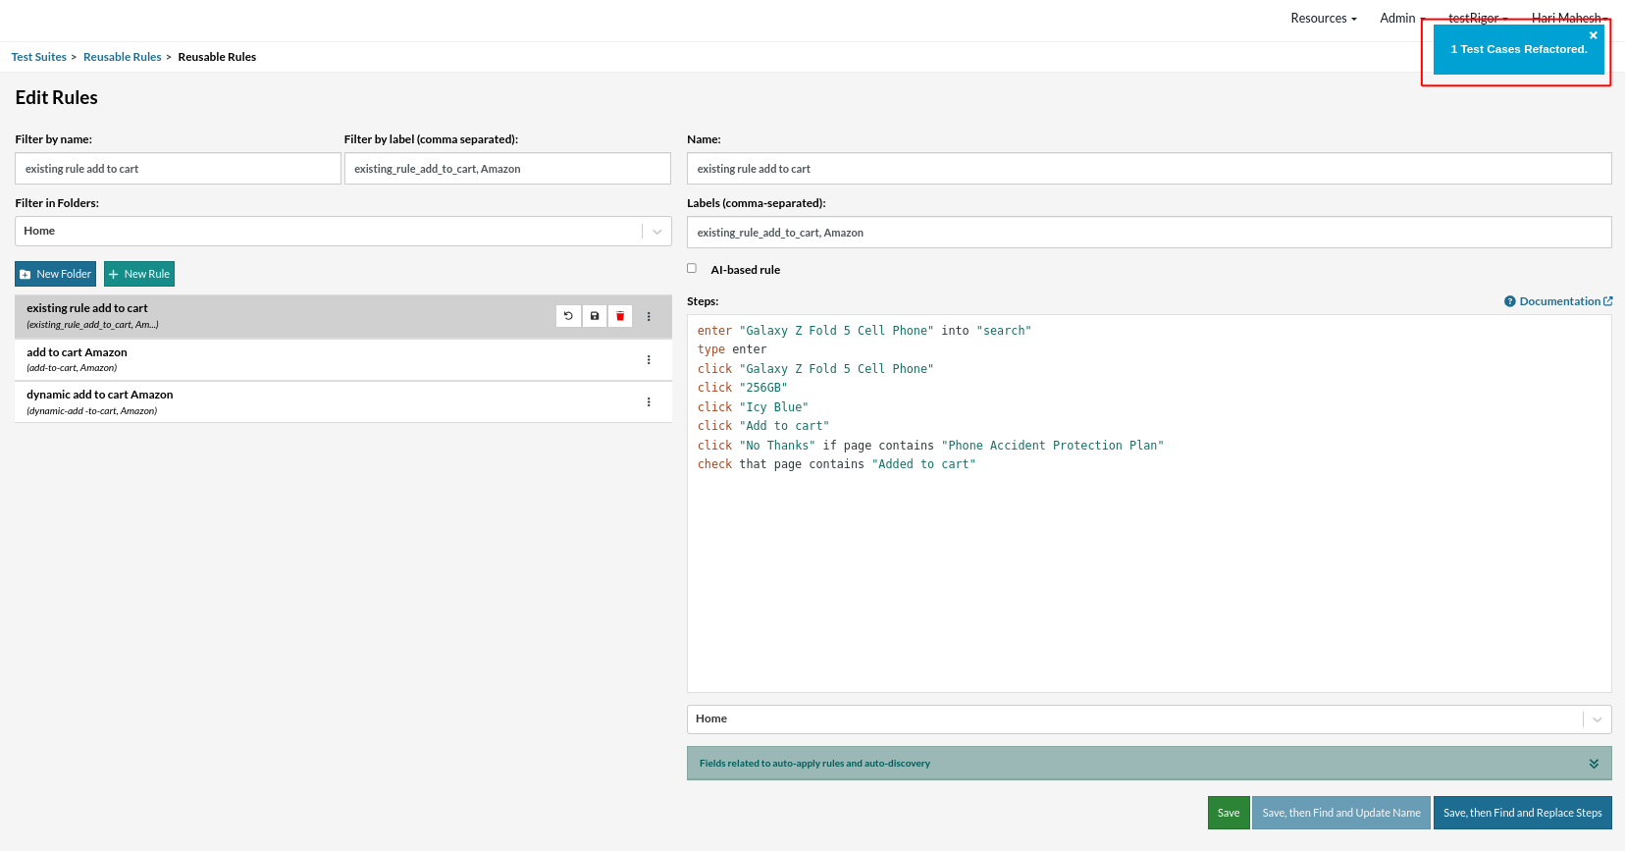Delete rule using the red trash icon
Image resolution: width=1625 pixels, height=851 pixels.
(620, 316)
